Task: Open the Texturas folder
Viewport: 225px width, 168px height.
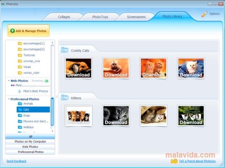Action: [26, 55]
